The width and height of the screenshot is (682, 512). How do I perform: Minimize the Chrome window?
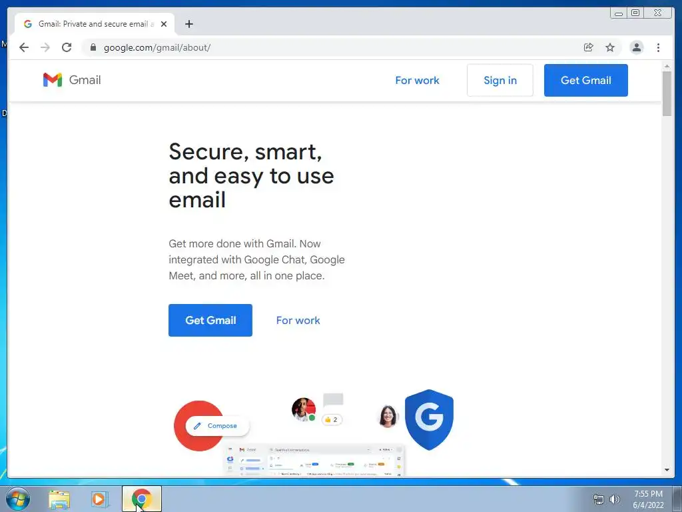coord(619,13)
